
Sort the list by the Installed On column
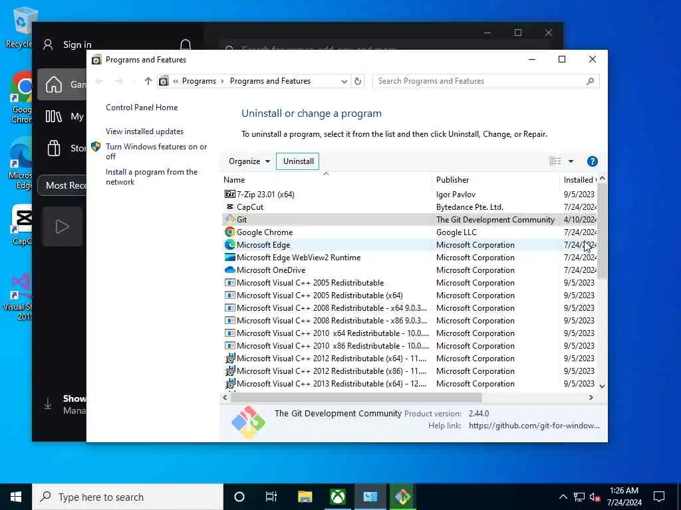pos(579,179)
